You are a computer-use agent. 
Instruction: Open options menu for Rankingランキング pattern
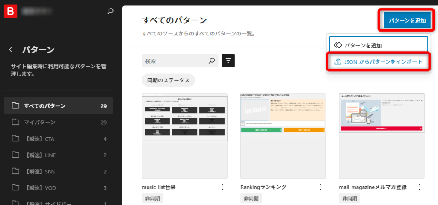click(321, 187)
